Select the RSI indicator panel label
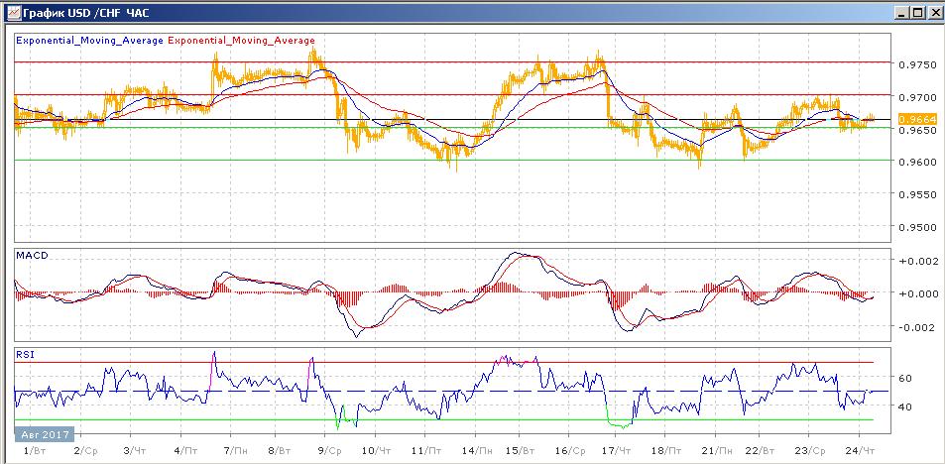This screenshot has height=464, width=945. pos(25,352)
